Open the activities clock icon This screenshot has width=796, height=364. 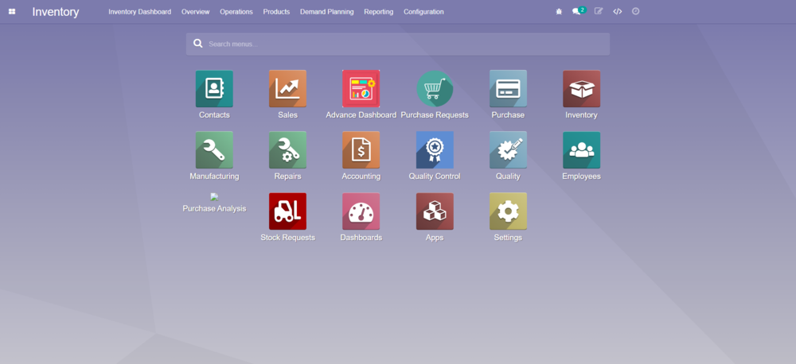click(x=635, y=11)
